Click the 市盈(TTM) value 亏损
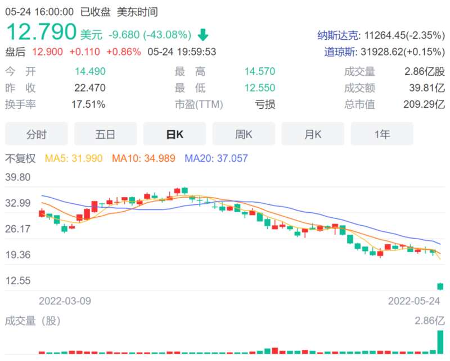This screenshot has height=361, width=450. [265, 104]
